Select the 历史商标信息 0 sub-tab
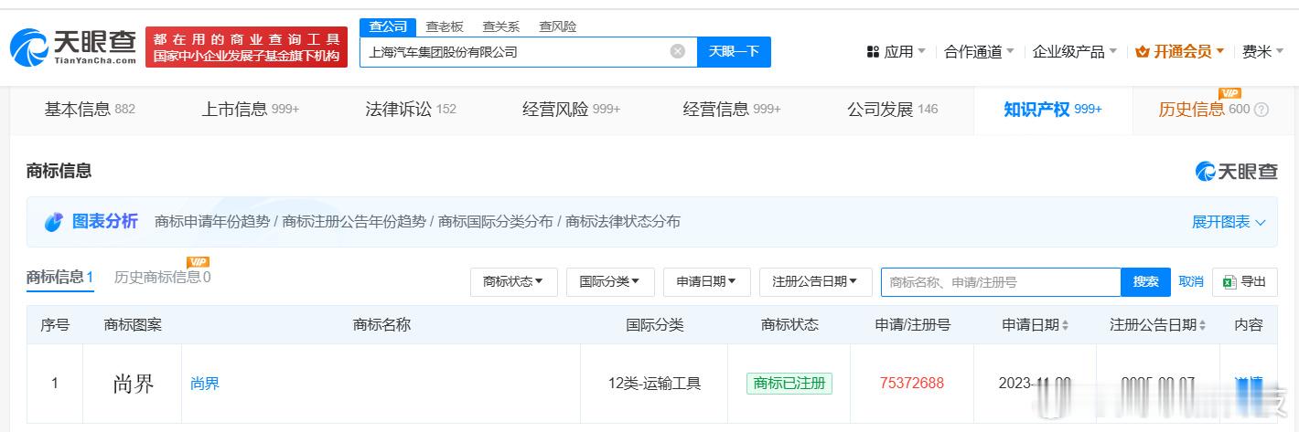The image size is (1299, 432). 162,277
